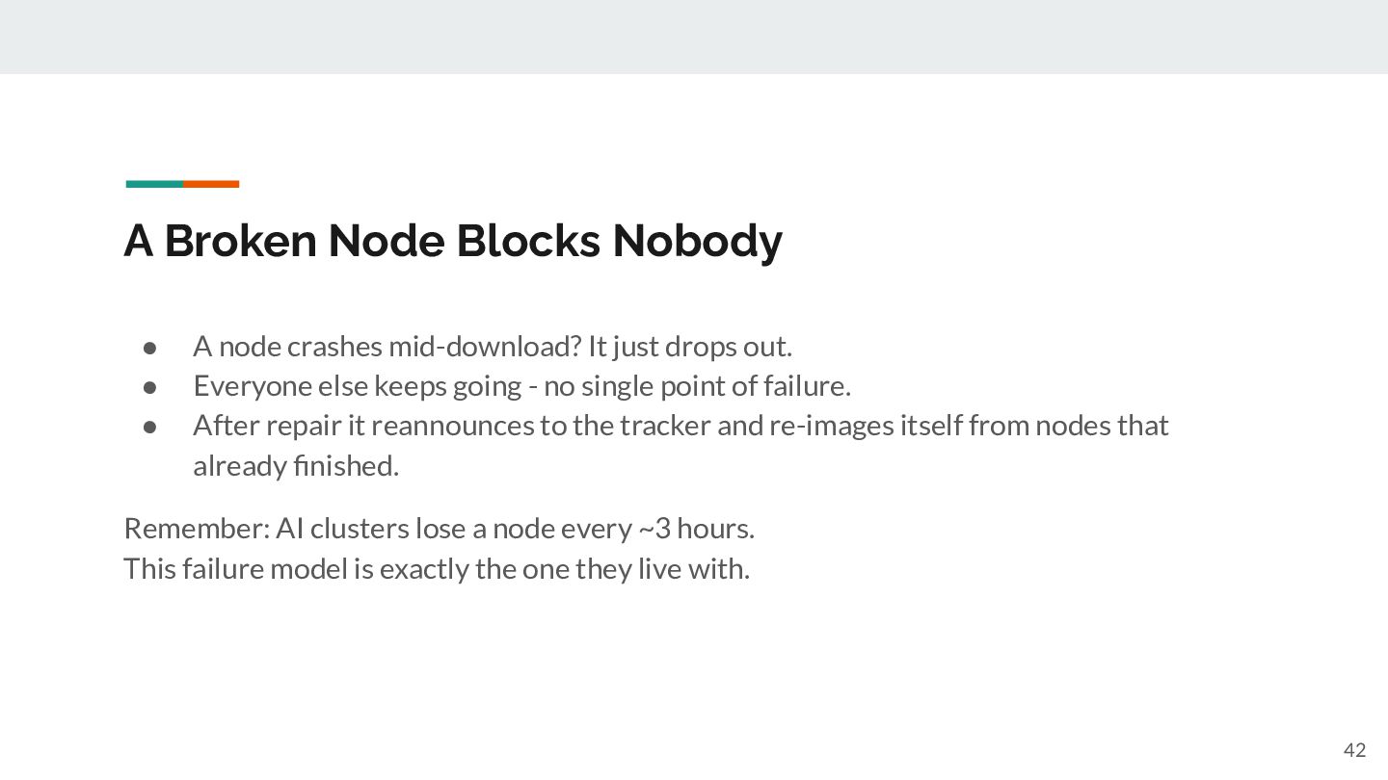Click the line "This failure model is exactly"

(x=296, y=569)
